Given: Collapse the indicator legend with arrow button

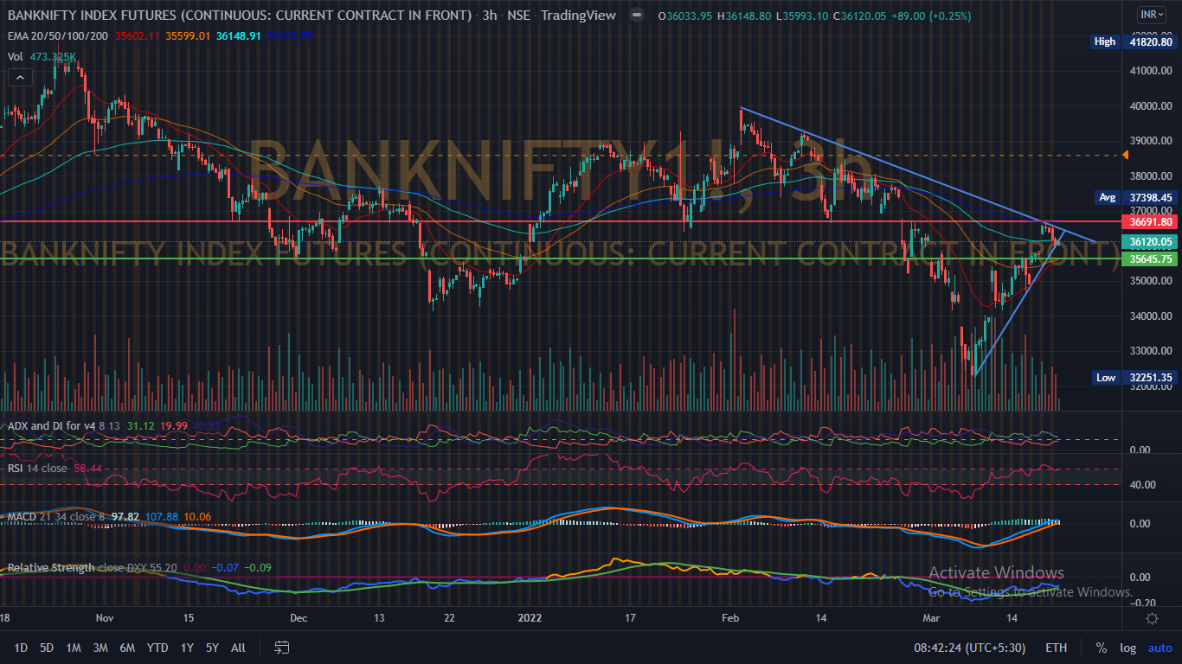Looking at the screenshot, I should [18, 77].
